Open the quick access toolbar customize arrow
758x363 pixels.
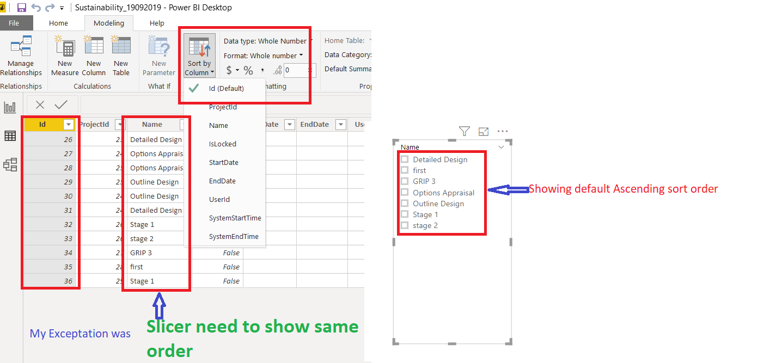[x=62, y=8]
